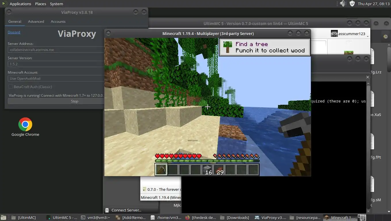
Task: Click the Applications menu logo icon
Action: (5, 3)
